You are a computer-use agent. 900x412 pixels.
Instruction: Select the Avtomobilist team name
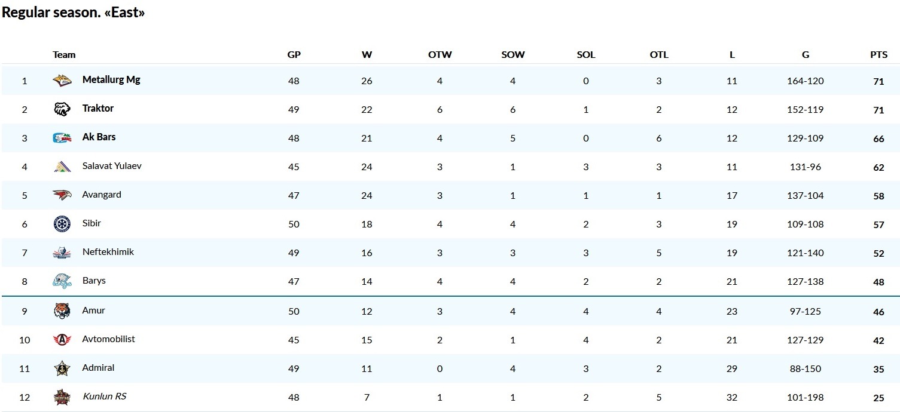[x=109, y=339]
